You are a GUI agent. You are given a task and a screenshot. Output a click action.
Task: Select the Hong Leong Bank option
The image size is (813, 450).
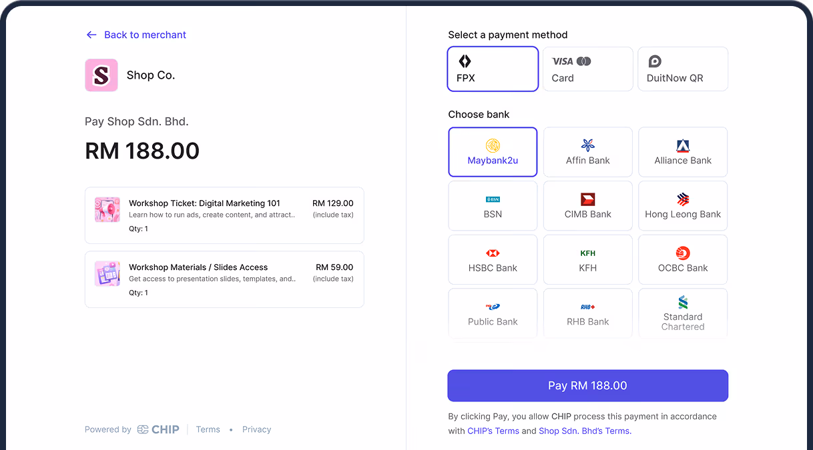click(683, 206)
